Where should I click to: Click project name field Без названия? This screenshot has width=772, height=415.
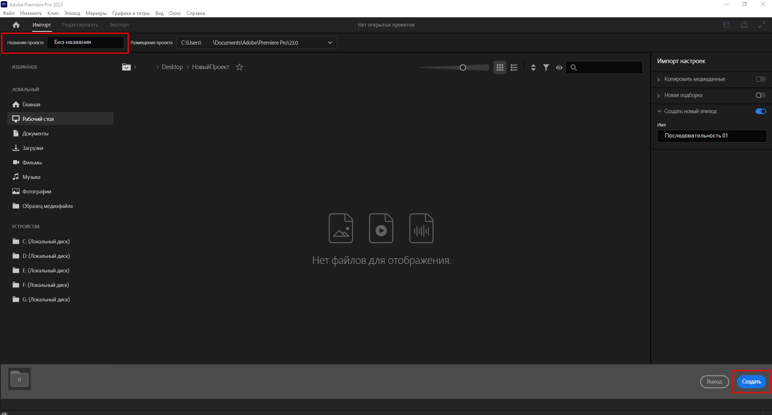pyautogui.click(x=85, y=42)
